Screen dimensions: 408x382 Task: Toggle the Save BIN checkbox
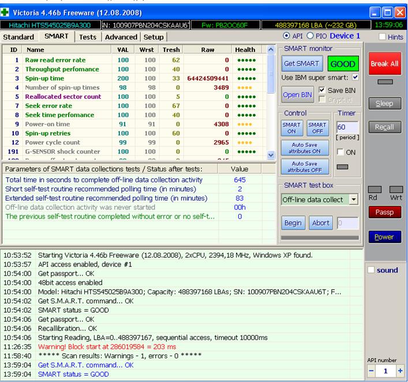point(322,90)
